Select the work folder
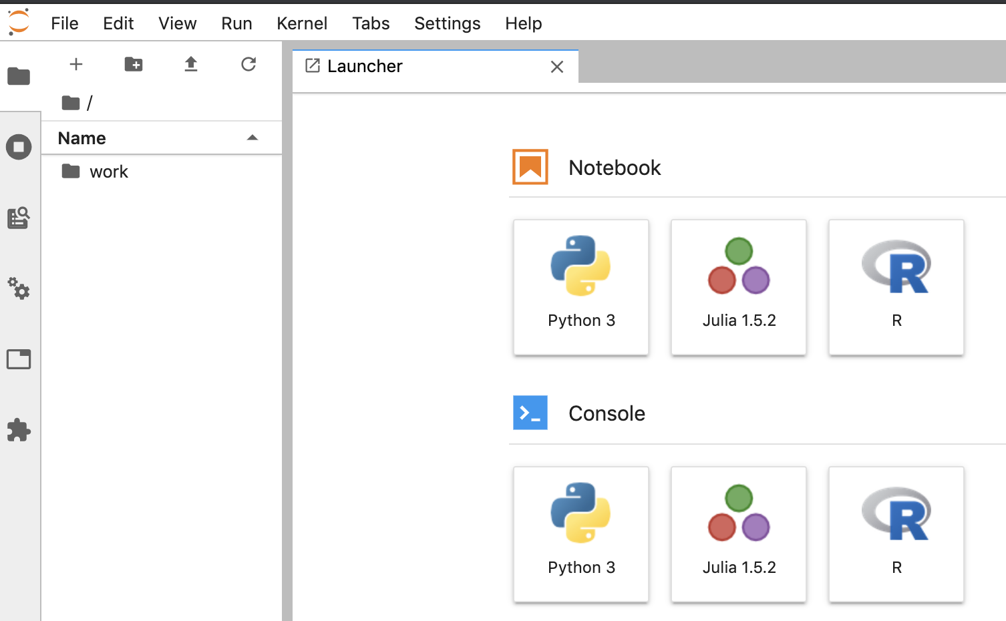The image size is (1006, 621). [162, 172]
